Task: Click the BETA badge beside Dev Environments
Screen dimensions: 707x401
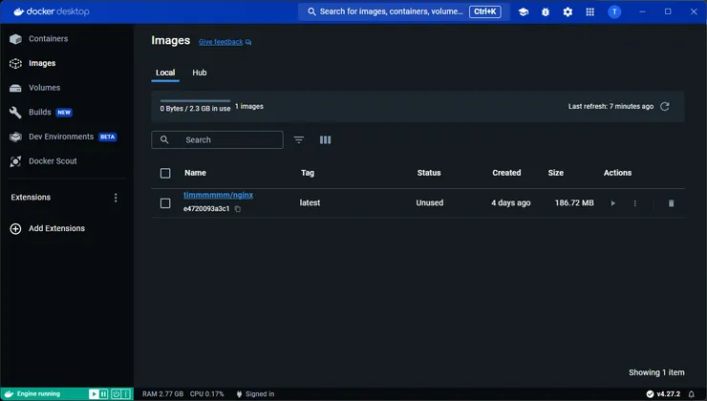Action: click(x=108, y=137)
